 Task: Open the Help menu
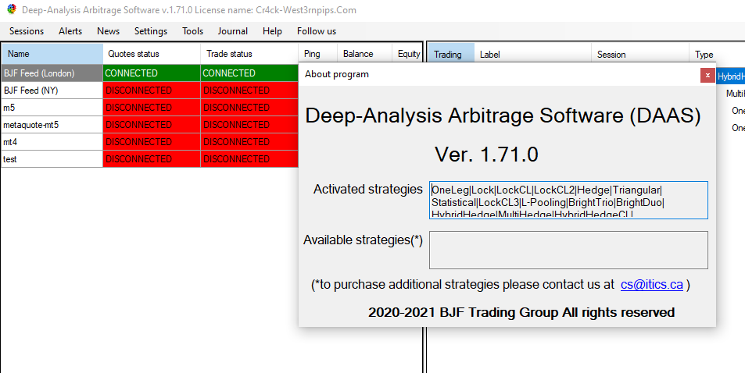272,31
